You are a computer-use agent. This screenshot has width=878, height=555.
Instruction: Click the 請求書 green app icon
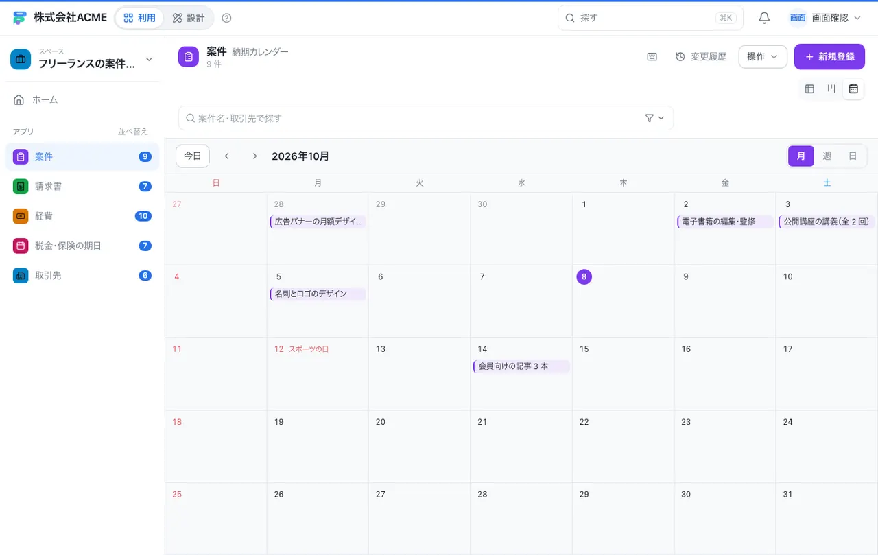pos(21,187)
